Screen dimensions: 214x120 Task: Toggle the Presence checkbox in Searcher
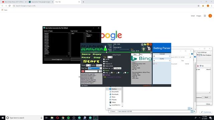click(104, 64)
